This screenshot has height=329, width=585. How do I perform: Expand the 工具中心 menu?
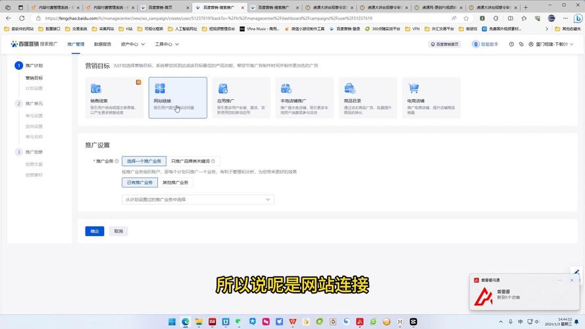pos(166,44)
